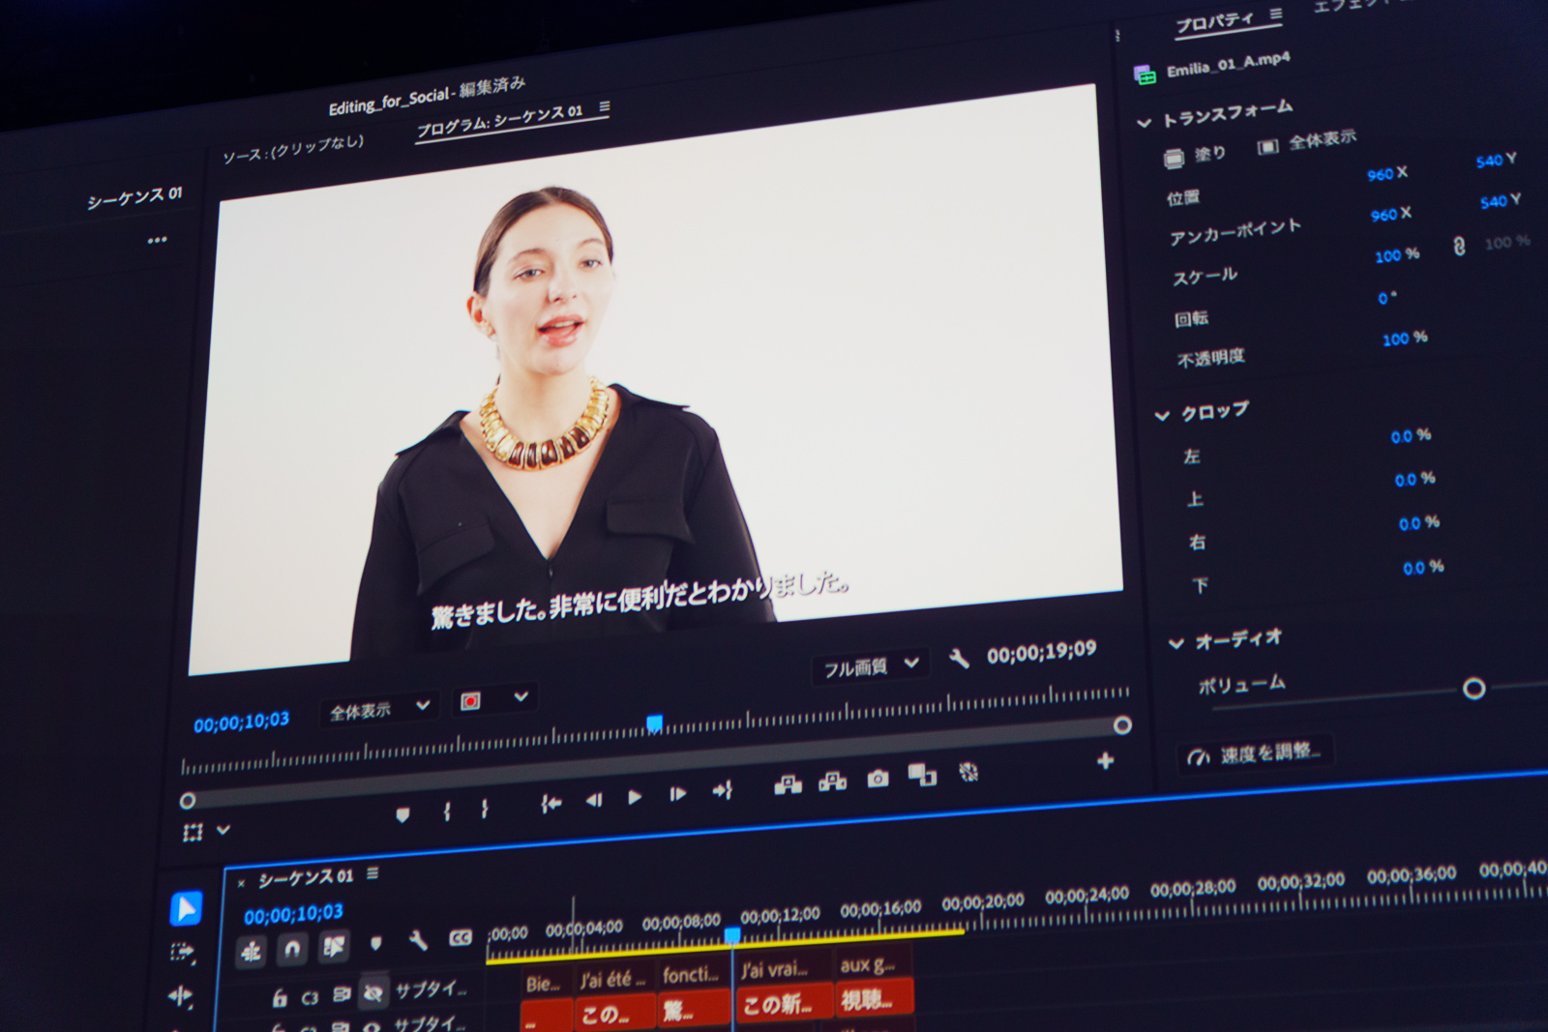Lock the subtitle track with padlock icon
The height and width of the screenshot is (1032, 1548).
280,994
